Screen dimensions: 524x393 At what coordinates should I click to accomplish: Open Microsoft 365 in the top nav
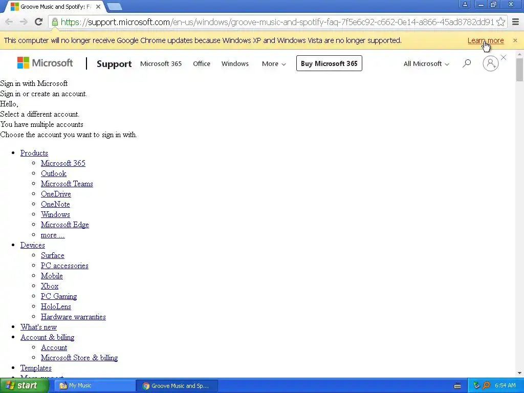point(161,63)
